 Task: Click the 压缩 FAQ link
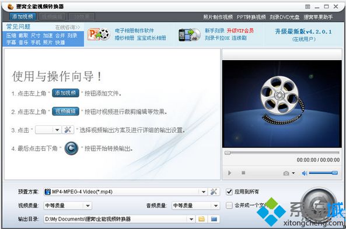11,36
